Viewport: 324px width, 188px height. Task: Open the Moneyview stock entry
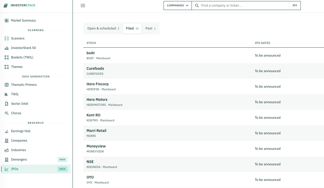96,146
